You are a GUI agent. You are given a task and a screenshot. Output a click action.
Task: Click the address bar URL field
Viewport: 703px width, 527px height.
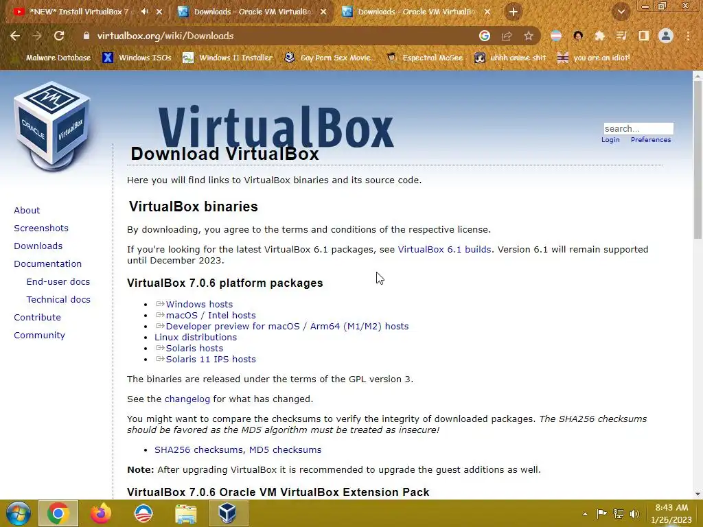coord(278,36)
